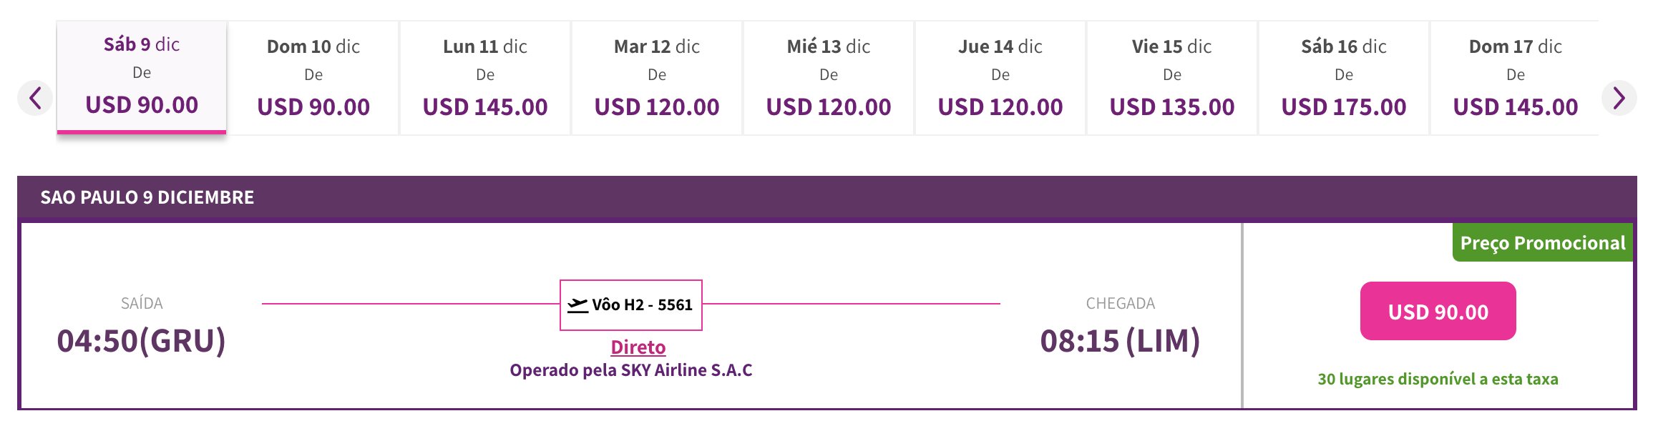Select Jue 14 dic for USD 120.00
1653x426 pixels.
(x=1000, y=77)
